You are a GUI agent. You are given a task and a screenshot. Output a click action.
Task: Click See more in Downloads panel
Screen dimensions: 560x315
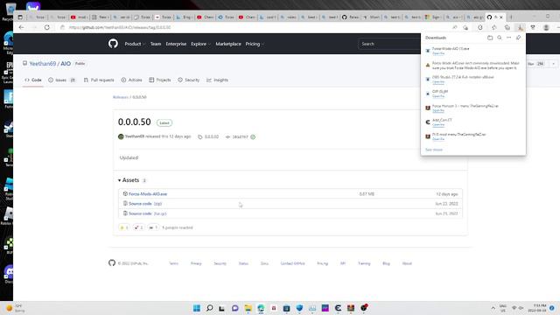434,150
